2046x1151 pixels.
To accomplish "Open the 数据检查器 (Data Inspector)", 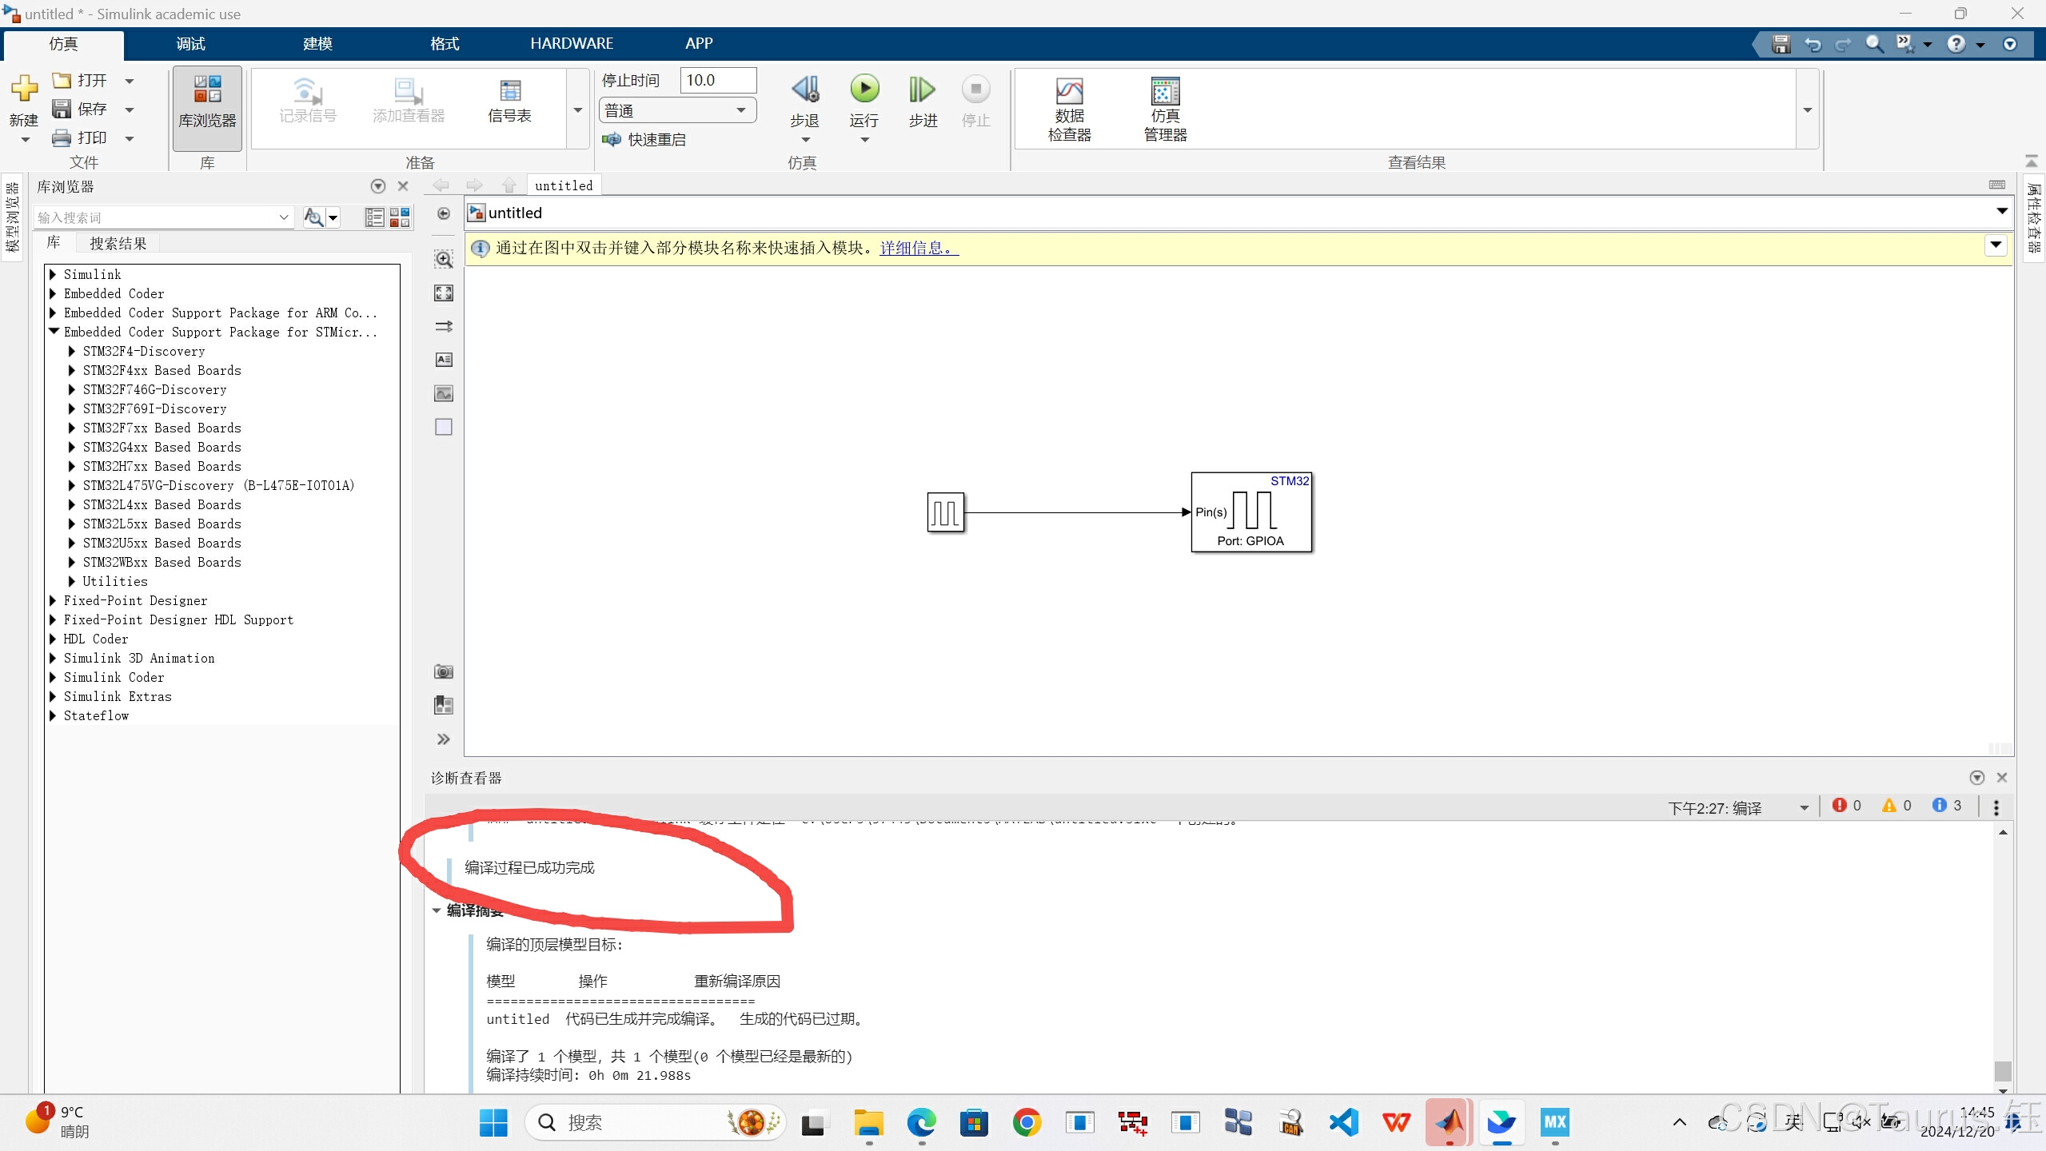I will click(1069, 108).
